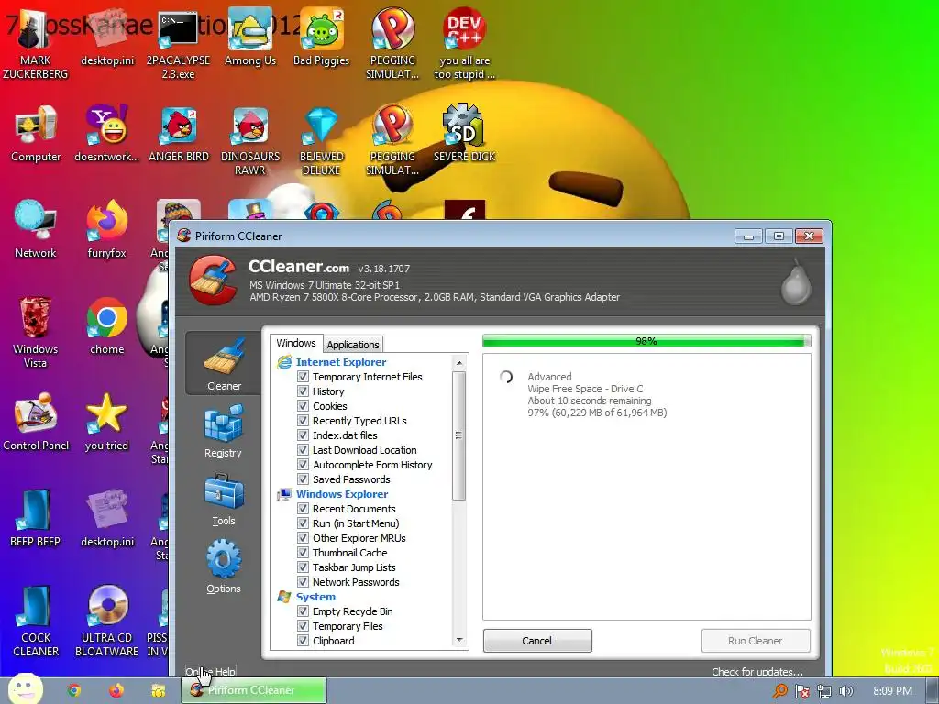Select the Windows Explorer group header
939x704 pixels.
[342, 494]
